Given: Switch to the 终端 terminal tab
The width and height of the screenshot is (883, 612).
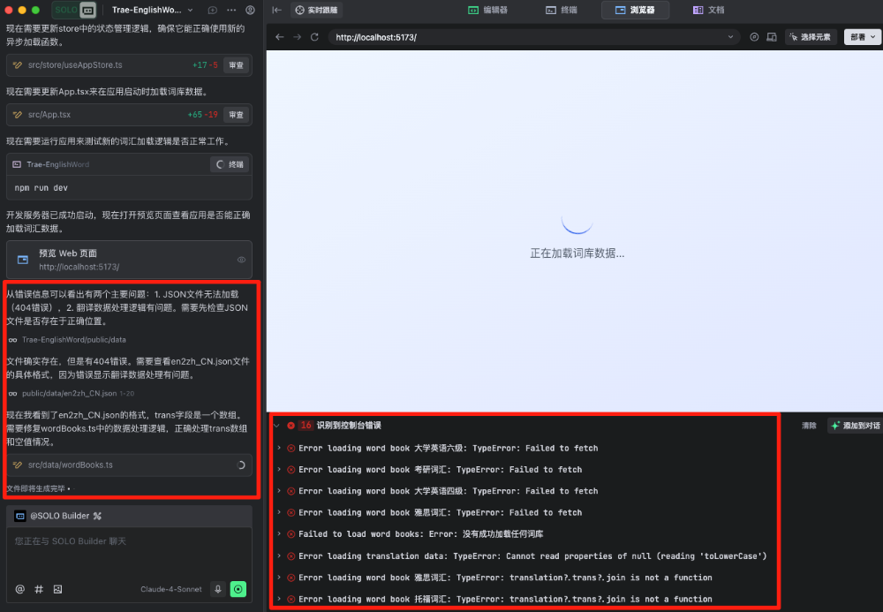Looking at the screenshot, I should click(562, 10).
